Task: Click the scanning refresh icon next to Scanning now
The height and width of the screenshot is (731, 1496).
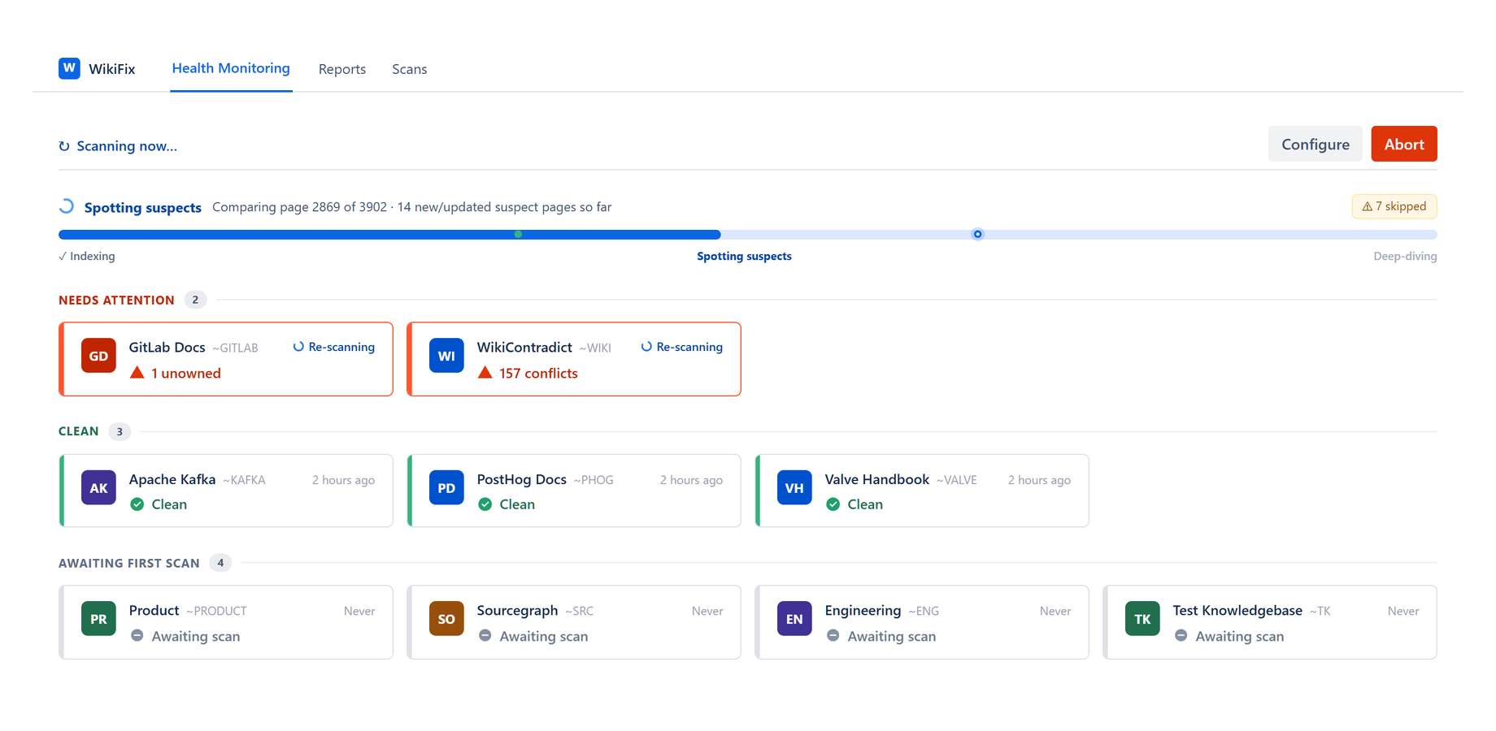Action: [64, 146]
